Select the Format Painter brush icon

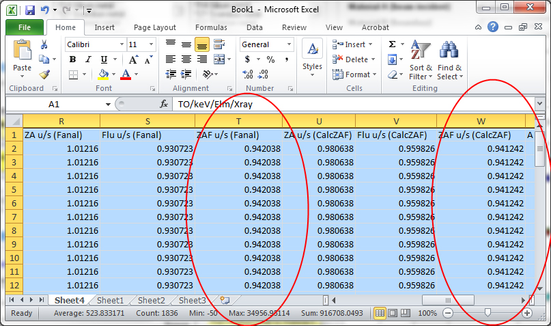[x=44, y=74]
